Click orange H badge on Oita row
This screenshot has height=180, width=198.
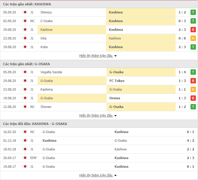pos(193,38)
